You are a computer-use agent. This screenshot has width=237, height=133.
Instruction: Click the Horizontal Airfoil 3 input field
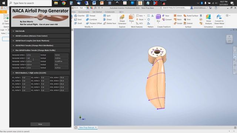[x=33, y=61]
